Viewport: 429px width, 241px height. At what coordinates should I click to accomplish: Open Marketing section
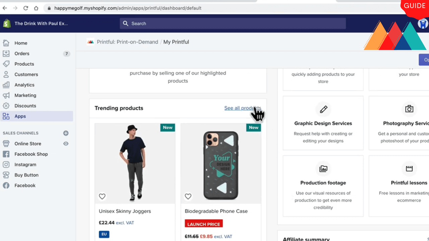[25, 95]
